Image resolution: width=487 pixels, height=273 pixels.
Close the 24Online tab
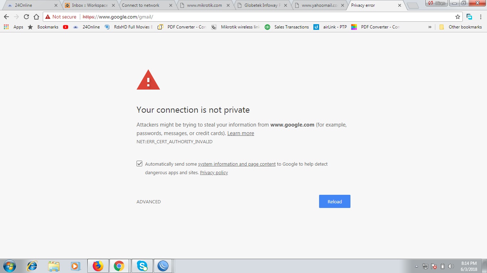coord(56,5)
